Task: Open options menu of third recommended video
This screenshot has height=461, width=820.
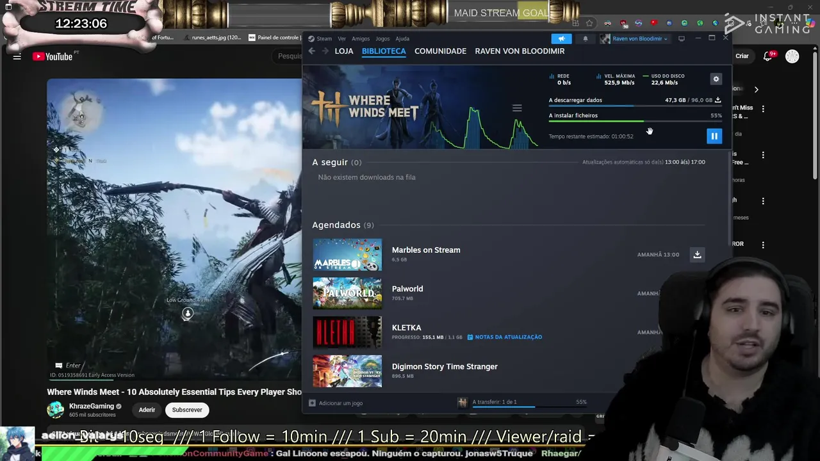Action: (x=763, y=201)
